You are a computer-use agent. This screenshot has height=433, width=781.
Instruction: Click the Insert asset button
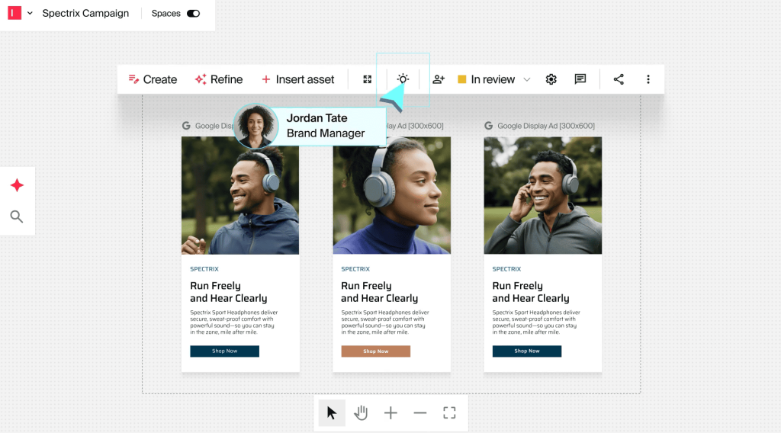(297, 79)
